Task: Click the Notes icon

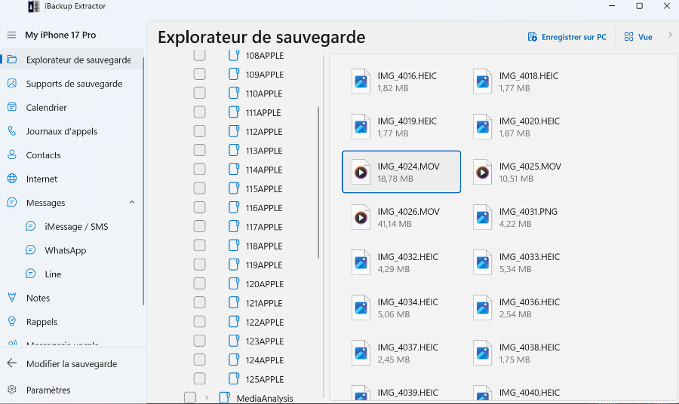Action: click(x=12, y=298)
